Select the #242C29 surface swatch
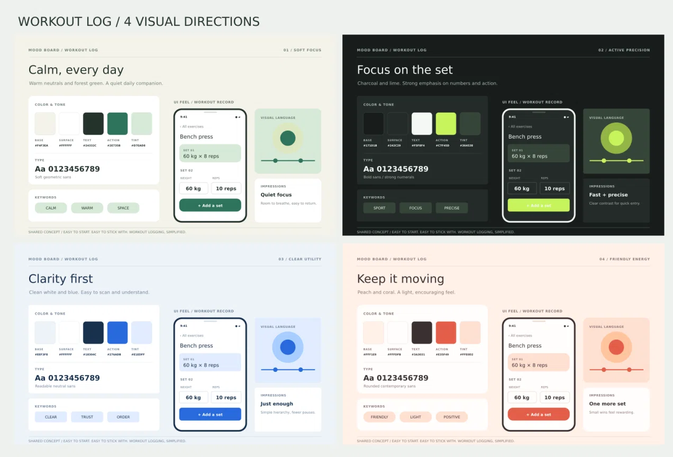The width and height of the screenshot is (673, 457). (398, 124)
